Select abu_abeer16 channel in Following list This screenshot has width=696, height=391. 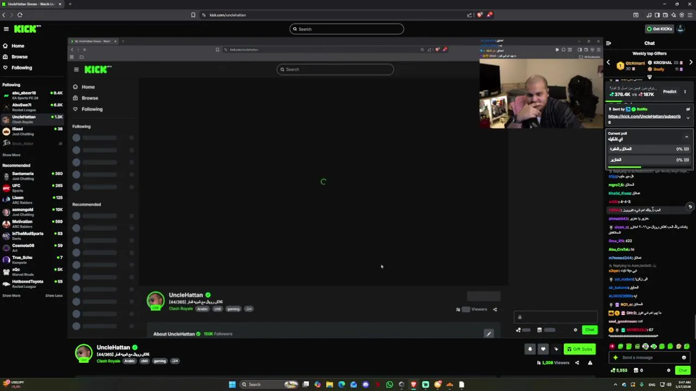click(x=32, y=95)
